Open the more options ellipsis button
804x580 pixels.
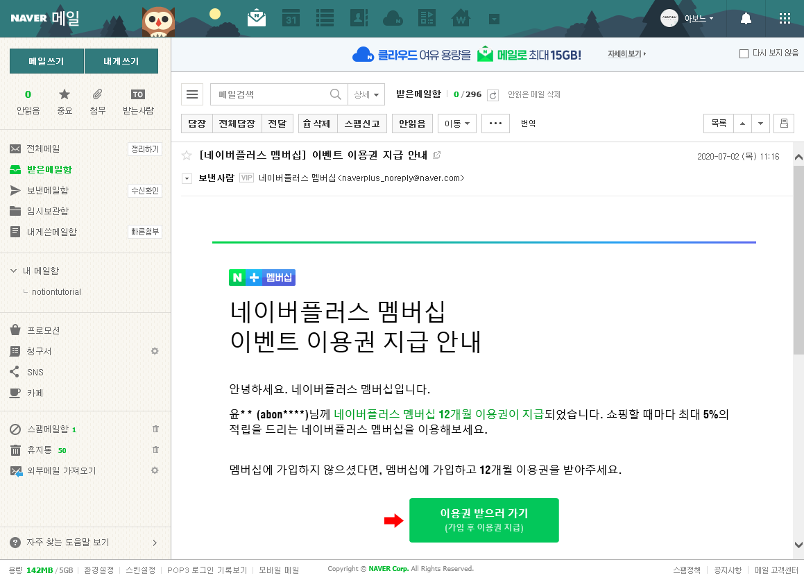(x=495, y=123)
